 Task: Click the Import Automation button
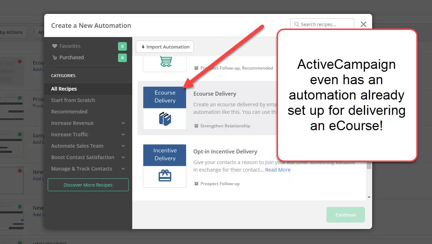165,47
